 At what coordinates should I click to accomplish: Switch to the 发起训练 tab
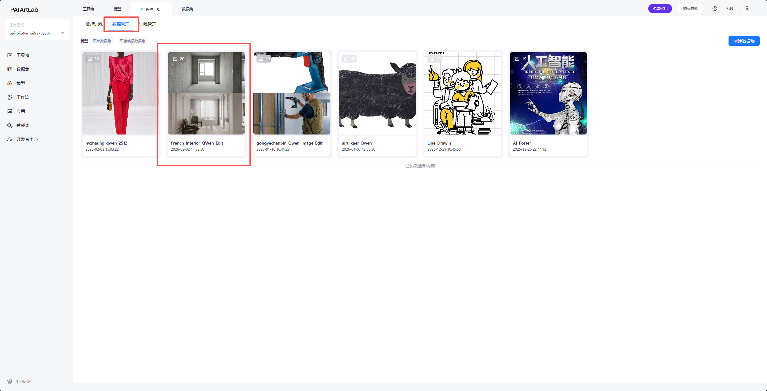[94, 24]
